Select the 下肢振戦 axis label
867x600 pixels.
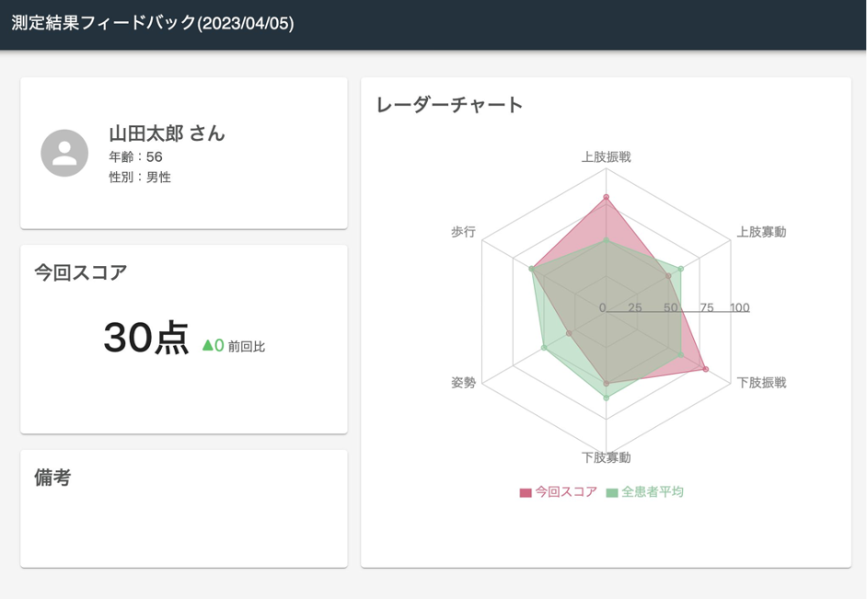tap(761, 383)
